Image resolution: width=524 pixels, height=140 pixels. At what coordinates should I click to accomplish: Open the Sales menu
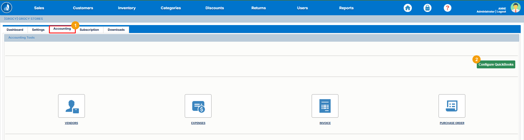coord(39,8)
